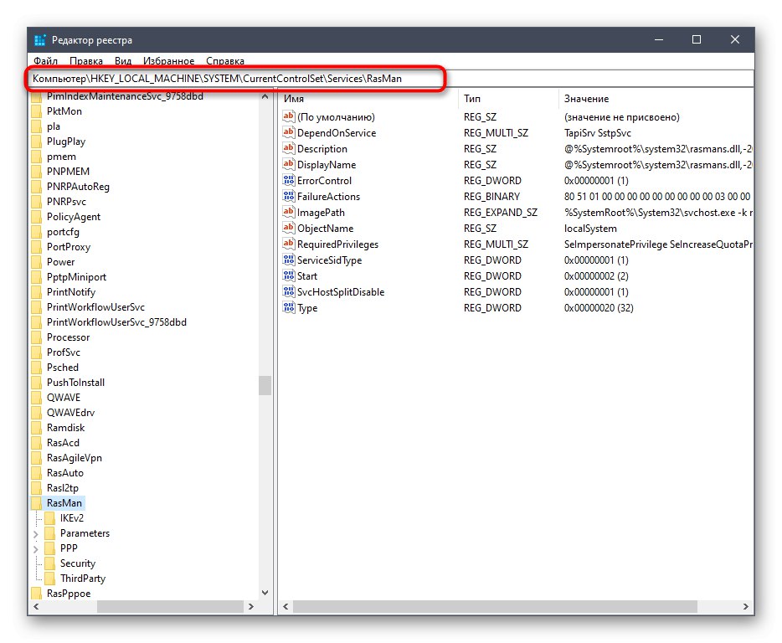Select the DisplayName string icon
Viewport: 782px width, 643px height.
(x=288, y=165)
